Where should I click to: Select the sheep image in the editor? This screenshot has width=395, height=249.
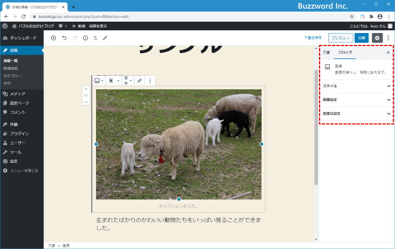coord(179,145)
